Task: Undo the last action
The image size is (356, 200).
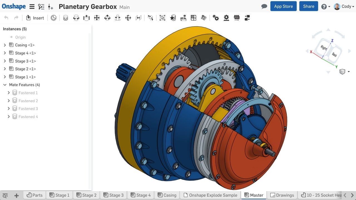Action: pos(6,18)
